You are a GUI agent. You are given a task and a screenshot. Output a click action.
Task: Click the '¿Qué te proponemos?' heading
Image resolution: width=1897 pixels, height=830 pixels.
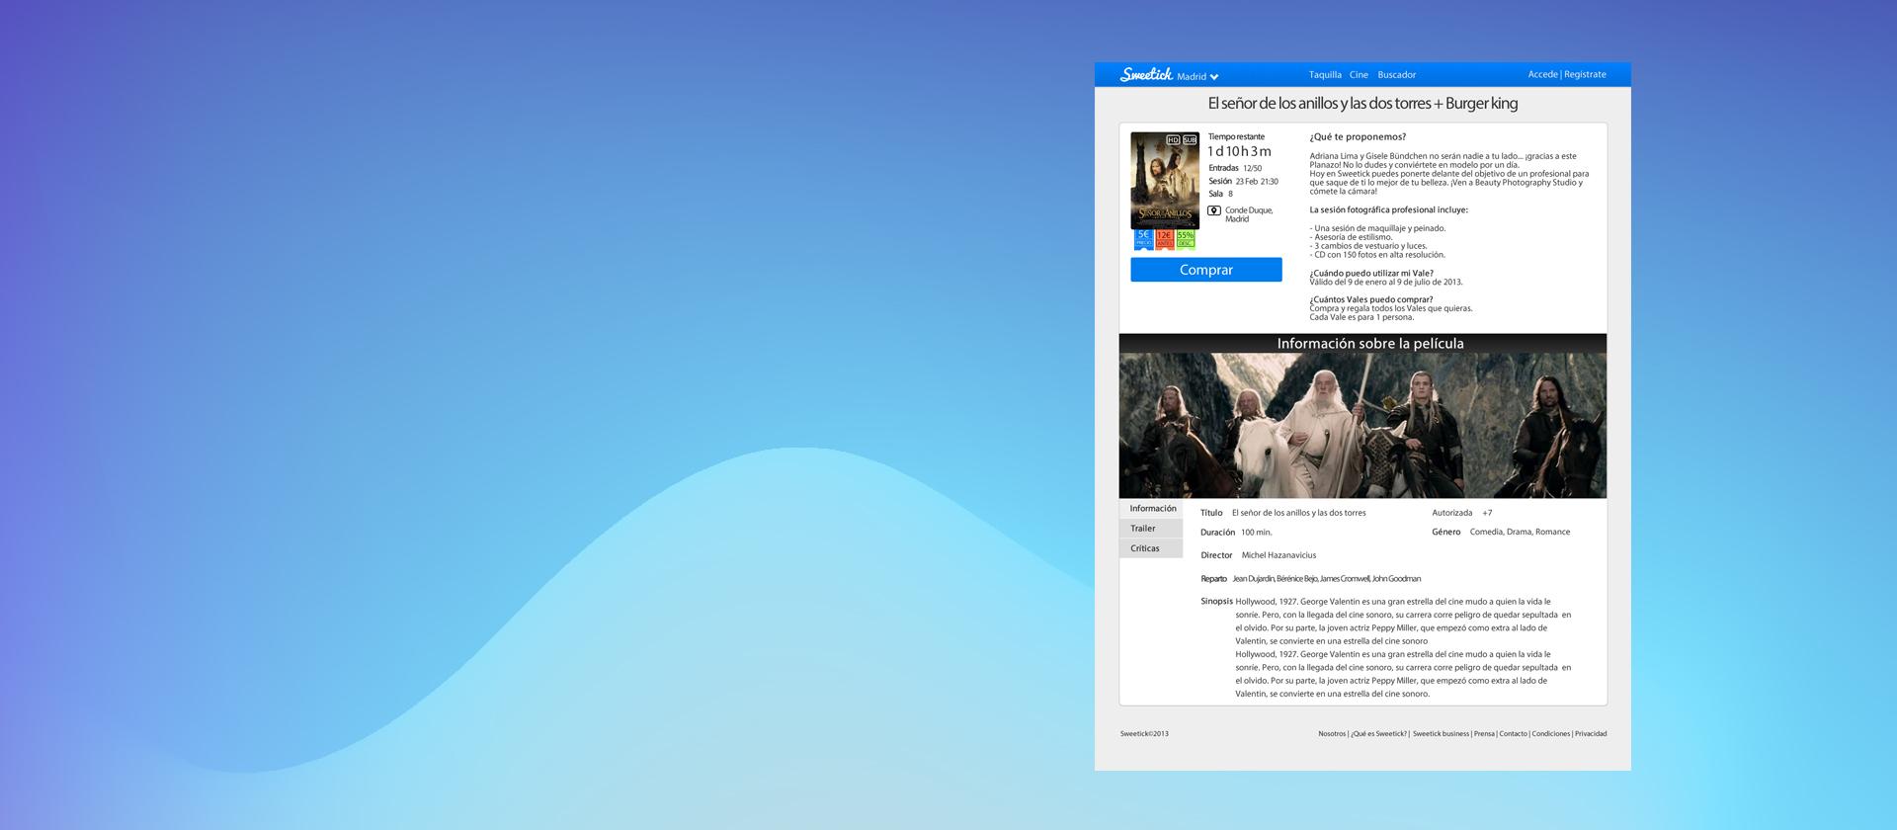(1358, 137)
